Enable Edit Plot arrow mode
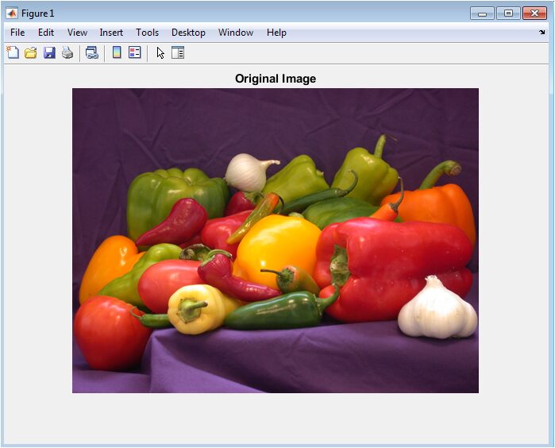This screenshot has height=448, width=555. 160,53
